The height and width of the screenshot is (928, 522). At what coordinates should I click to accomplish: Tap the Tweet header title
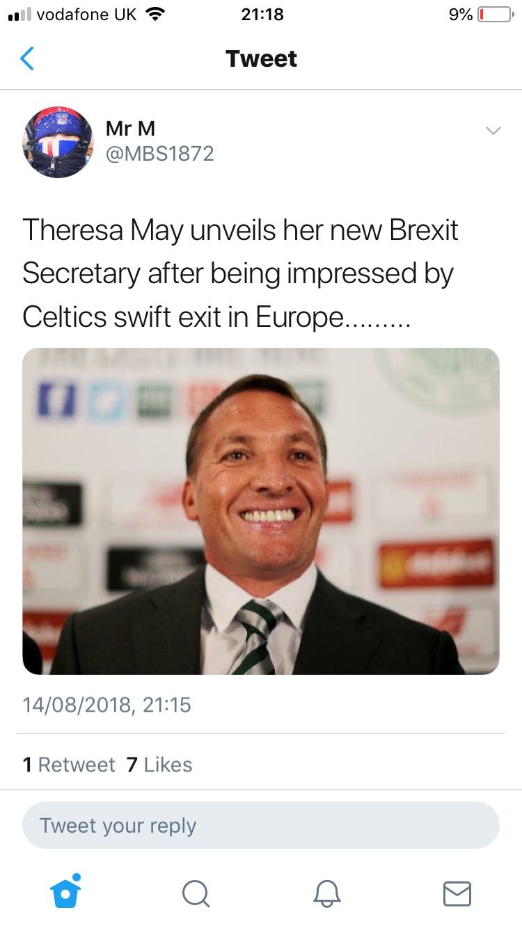(261, 59)
